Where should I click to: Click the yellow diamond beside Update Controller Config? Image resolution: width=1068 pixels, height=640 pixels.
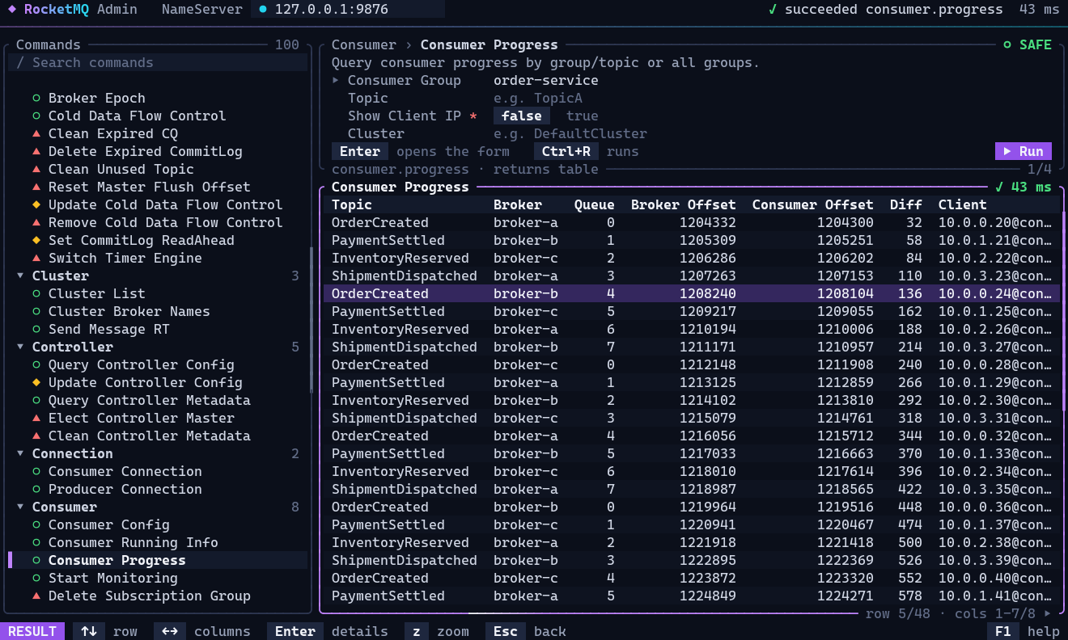(x=36, y=383)
